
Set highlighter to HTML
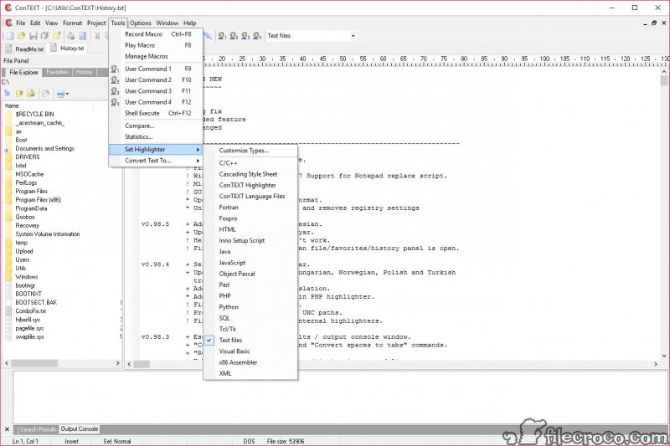point(250,229)
